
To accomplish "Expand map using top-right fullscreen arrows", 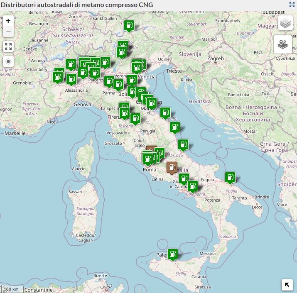I will (292, 5).
